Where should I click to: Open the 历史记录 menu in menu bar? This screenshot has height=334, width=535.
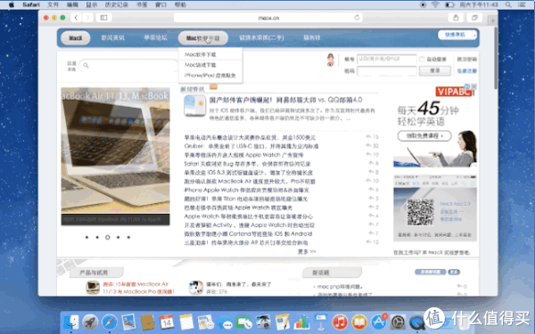(116, 4)
